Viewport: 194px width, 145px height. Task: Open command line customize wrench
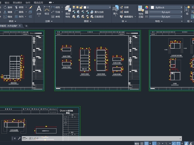(x=19, y=138)
